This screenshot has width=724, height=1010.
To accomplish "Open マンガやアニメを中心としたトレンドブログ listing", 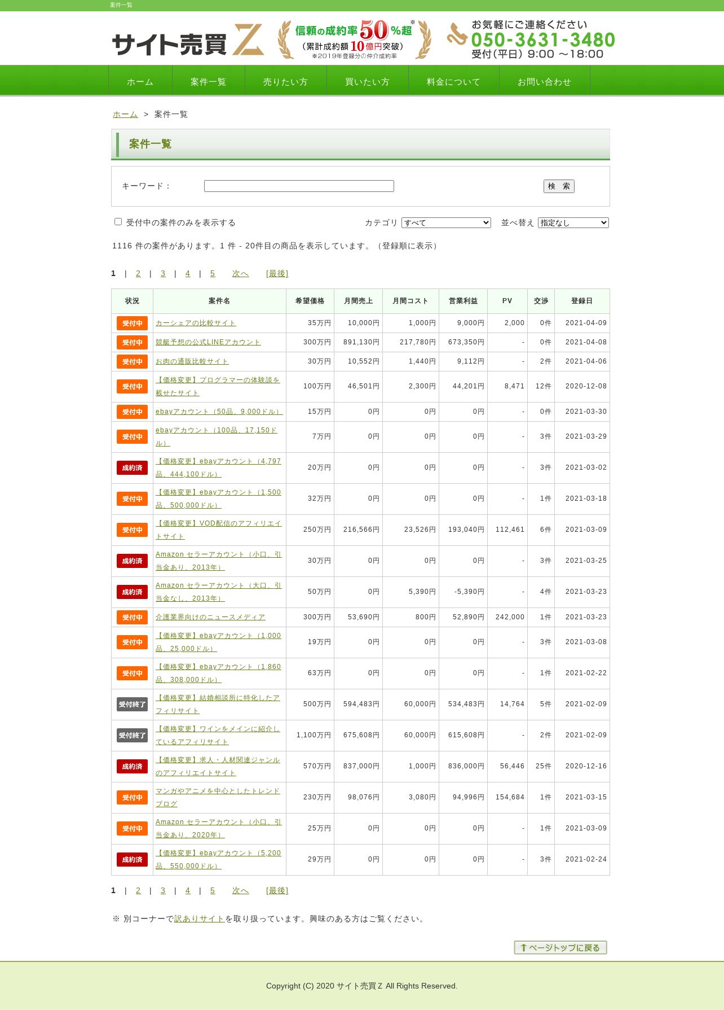I will point(218,797).
